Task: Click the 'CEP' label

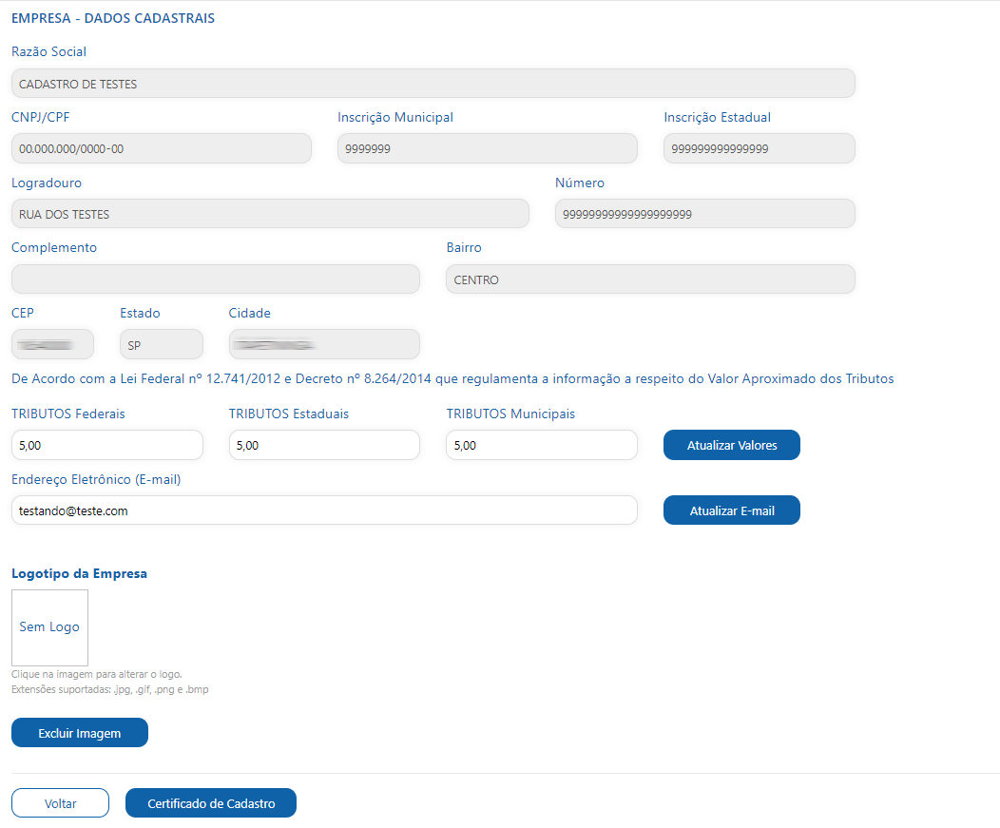Action: click(22, 313)
